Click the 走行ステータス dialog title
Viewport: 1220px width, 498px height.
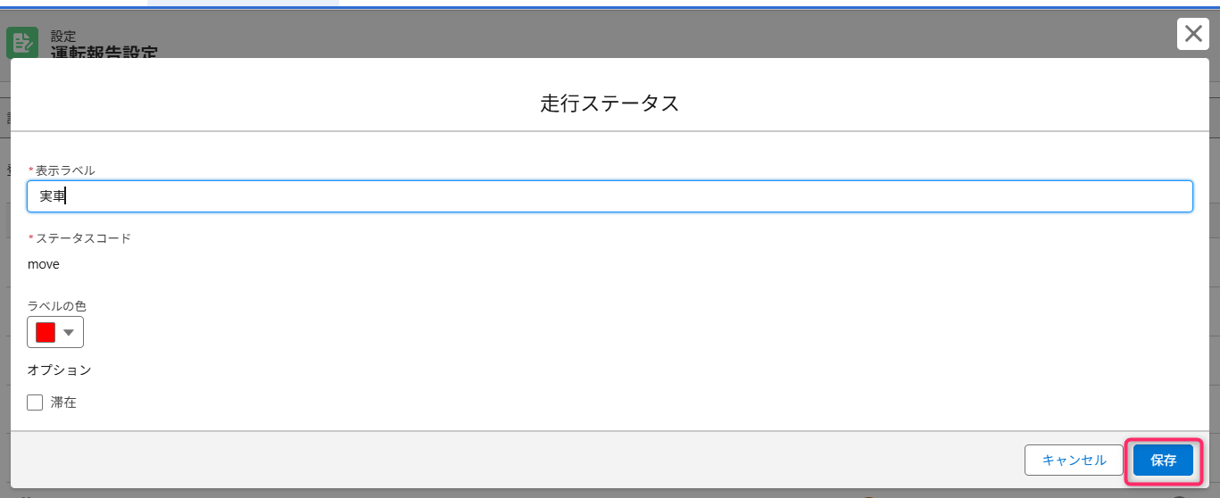point(610,103)
